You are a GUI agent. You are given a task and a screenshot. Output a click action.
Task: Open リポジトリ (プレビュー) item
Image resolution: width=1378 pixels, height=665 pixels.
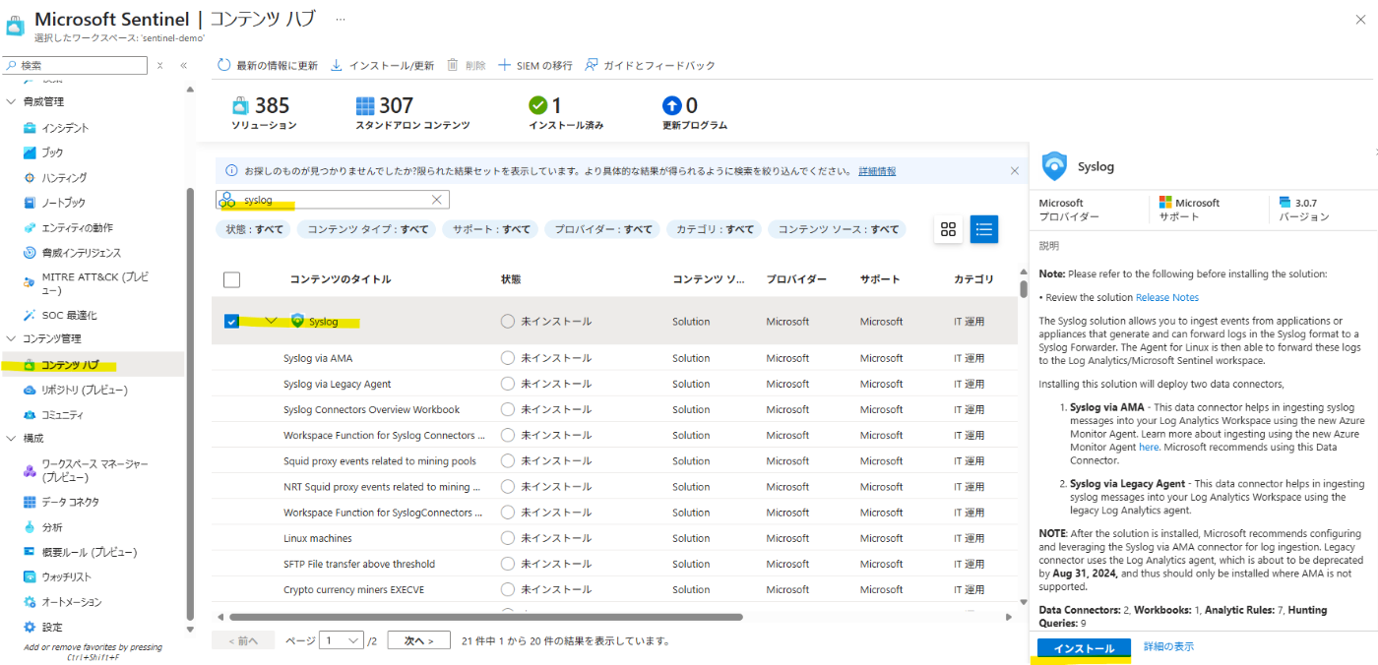pos(84,391)
